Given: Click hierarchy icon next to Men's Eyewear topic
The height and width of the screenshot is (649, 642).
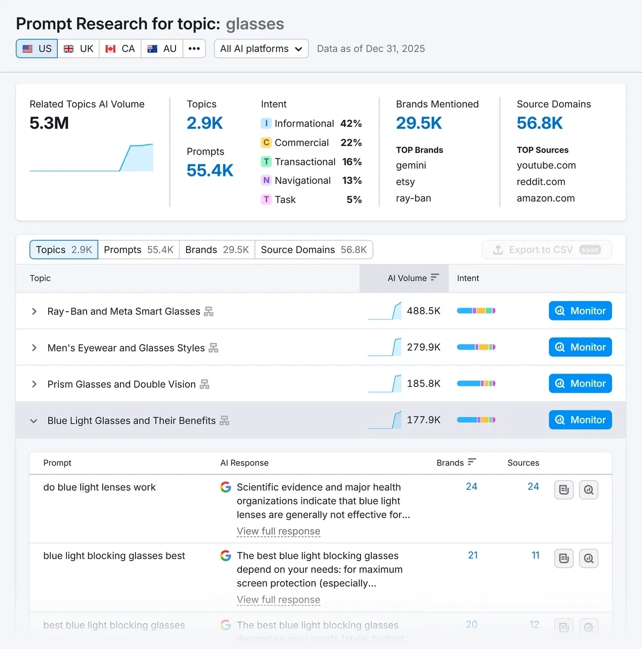Looking at the screenshot, I should tap(213, 348).
